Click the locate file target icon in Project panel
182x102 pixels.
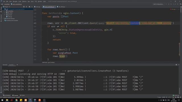coord(24,7)
